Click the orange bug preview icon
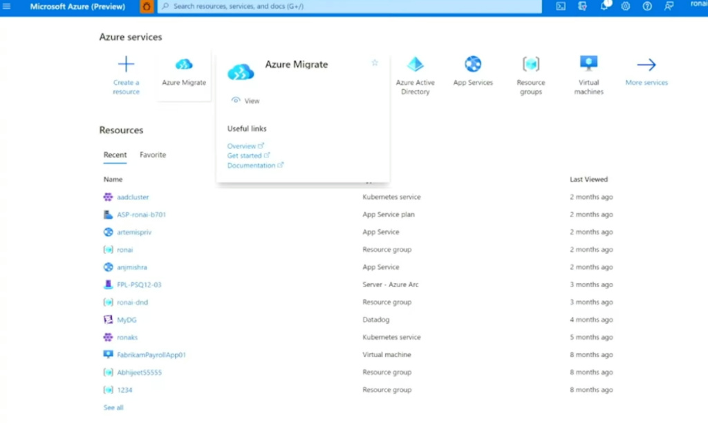This screenshot has width=708, height=428. click(147, 6)
